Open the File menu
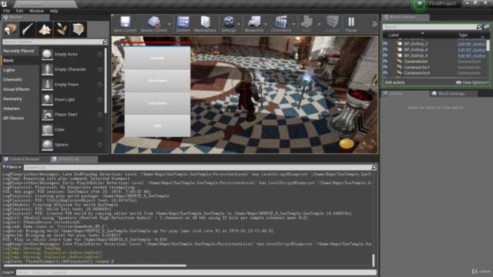Image resolution: width=493 pixels, height=277 pixels. click(x=6, y=11)
